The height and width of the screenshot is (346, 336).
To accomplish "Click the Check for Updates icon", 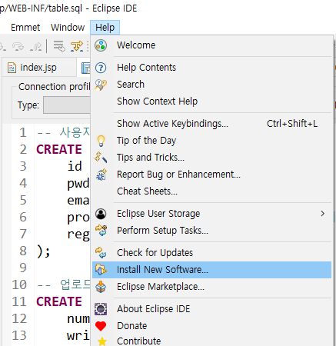I will tap(101, 253).
